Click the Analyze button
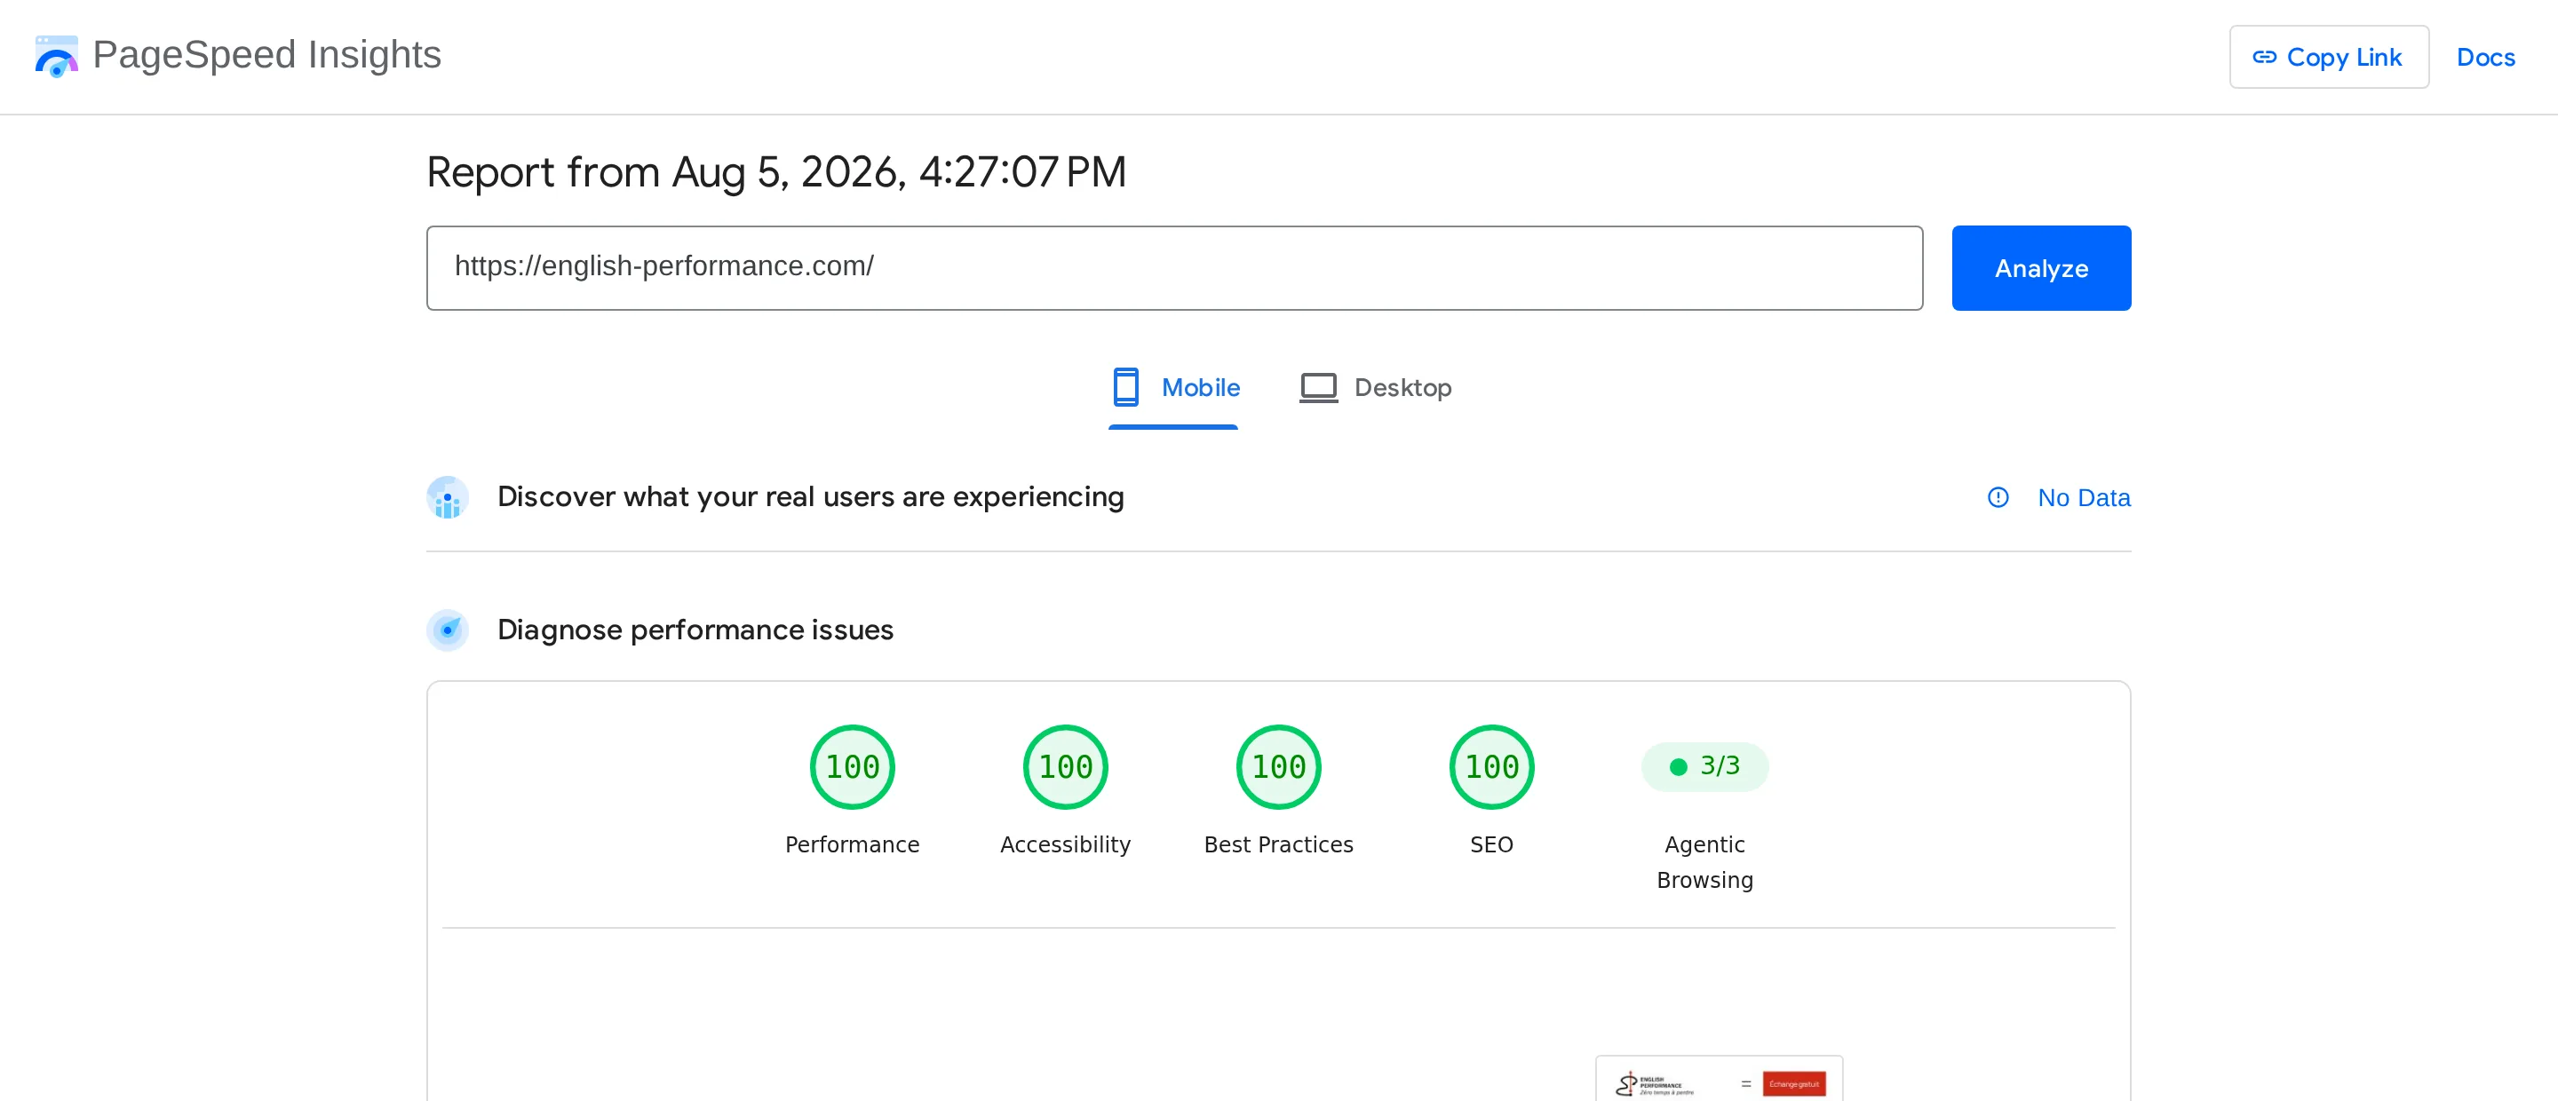2558x1101 pixels. [x=2041, y=267]
